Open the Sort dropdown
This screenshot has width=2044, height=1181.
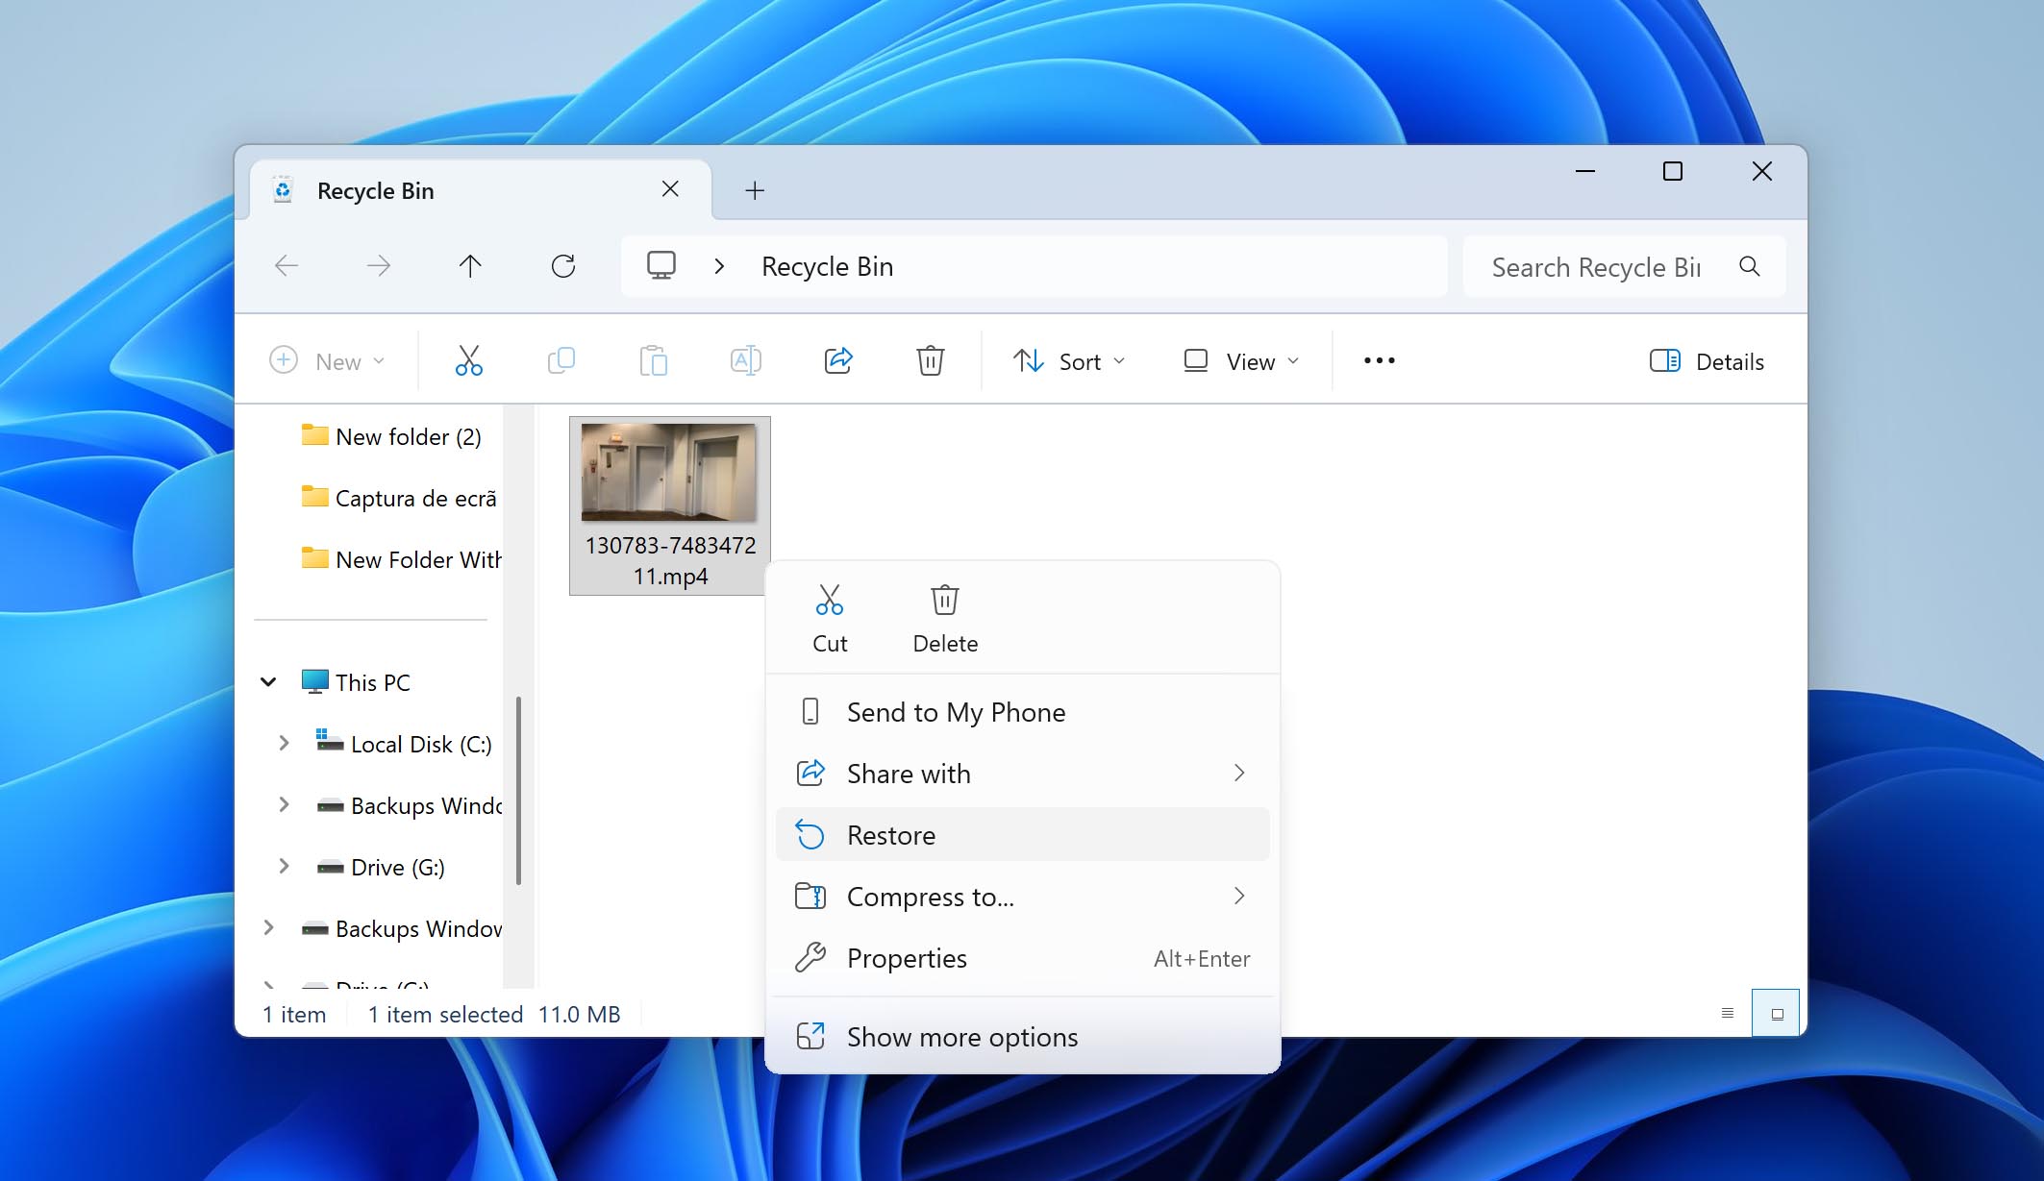tap(1068, 361)
